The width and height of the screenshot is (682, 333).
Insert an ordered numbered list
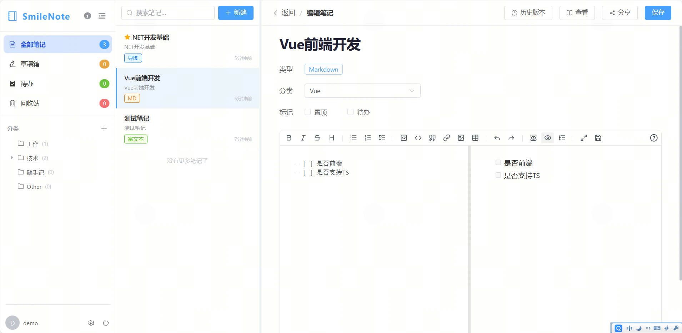click(368, 138)
